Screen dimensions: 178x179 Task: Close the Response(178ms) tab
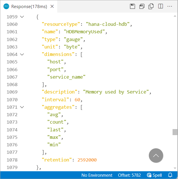[x=52, y=6]
